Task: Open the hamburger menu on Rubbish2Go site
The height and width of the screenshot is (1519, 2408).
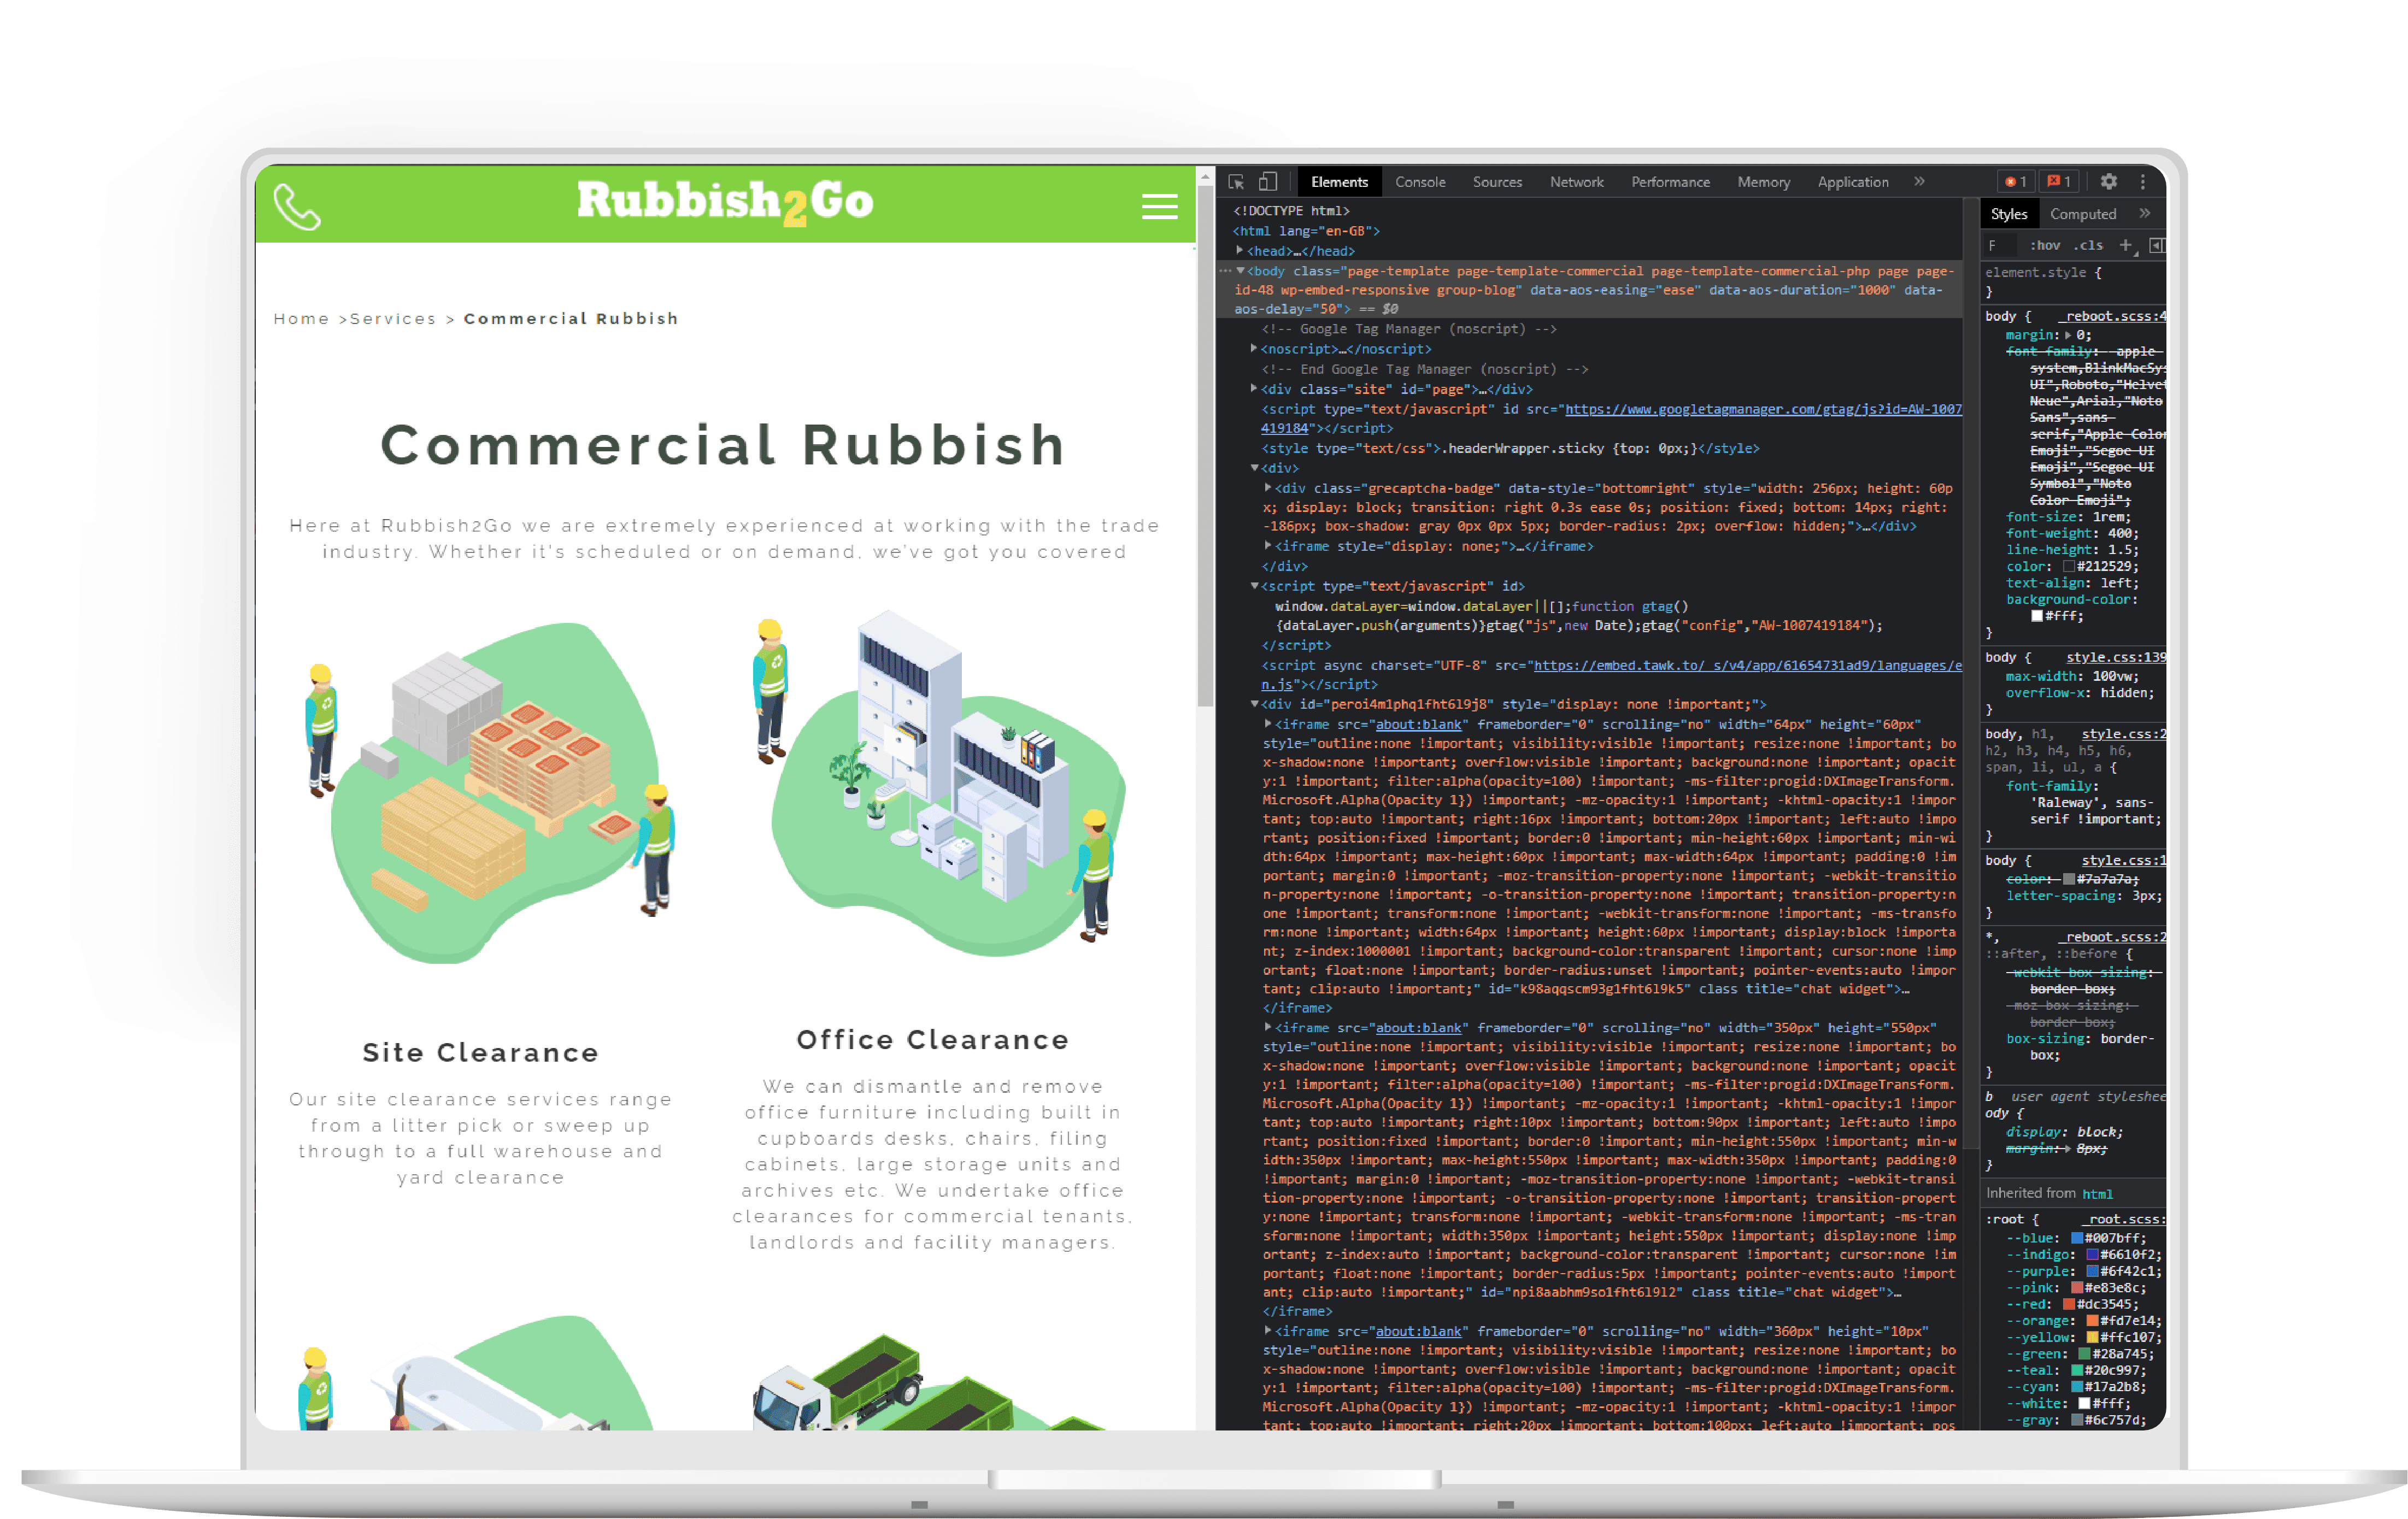Action: [x=1159, y=206]
